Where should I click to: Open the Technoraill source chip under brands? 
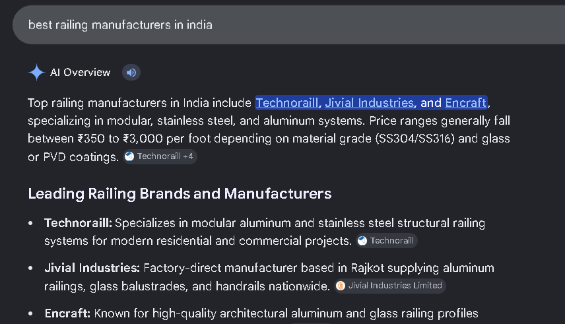(387, 241)
